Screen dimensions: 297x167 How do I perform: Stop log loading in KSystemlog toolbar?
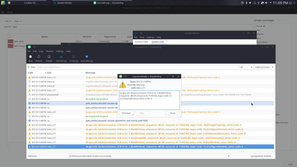click(30, 58)
